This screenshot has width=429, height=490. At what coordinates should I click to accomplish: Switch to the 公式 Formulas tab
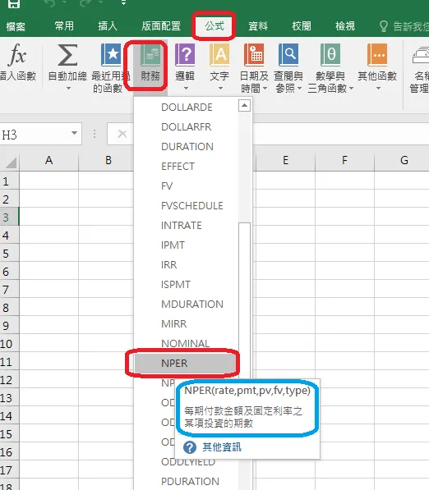click(x=214, y=25)
